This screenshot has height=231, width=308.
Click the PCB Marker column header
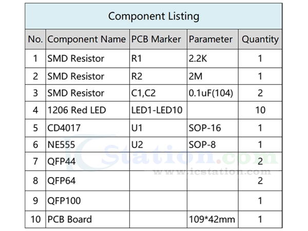pos(157,39)
